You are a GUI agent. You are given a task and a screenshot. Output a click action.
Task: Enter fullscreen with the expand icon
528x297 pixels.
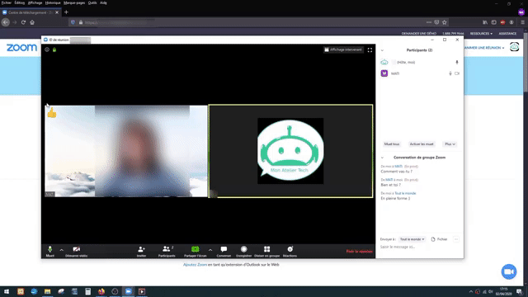(x=370, y=49)
